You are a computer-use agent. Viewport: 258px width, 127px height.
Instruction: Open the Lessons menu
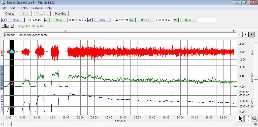[x=37, y=8]
